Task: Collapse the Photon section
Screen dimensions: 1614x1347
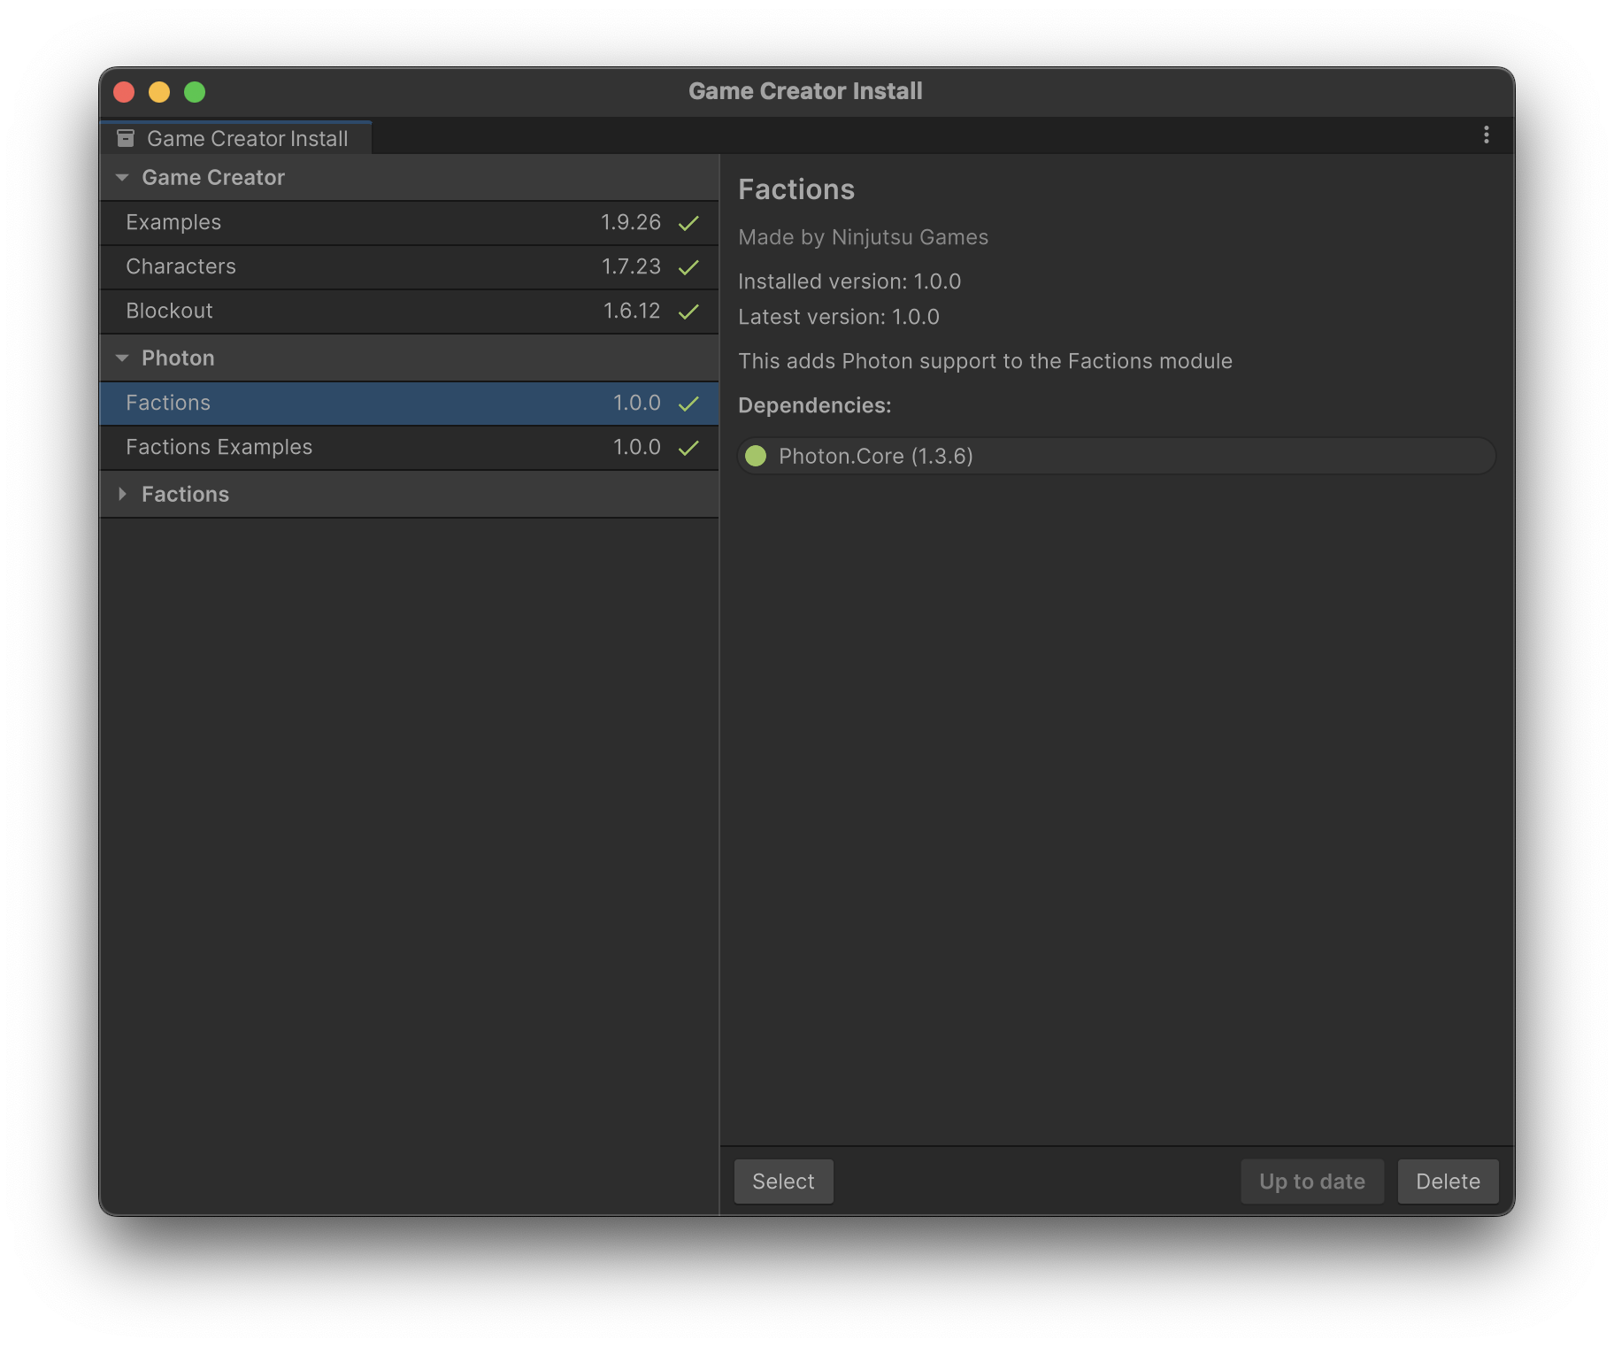Action: point(122,358)
